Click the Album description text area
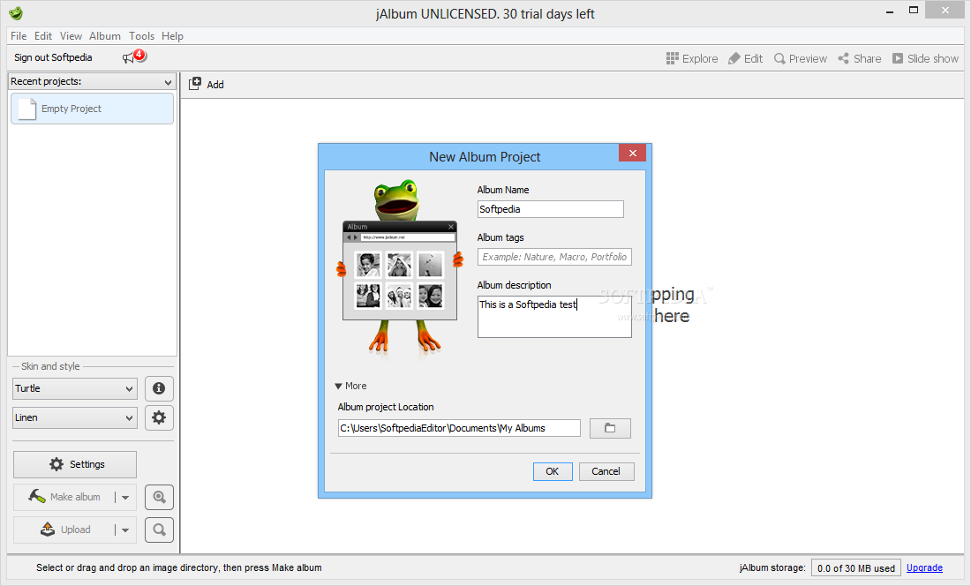Screen dimensions: 971x586 [x=554, y=316]
